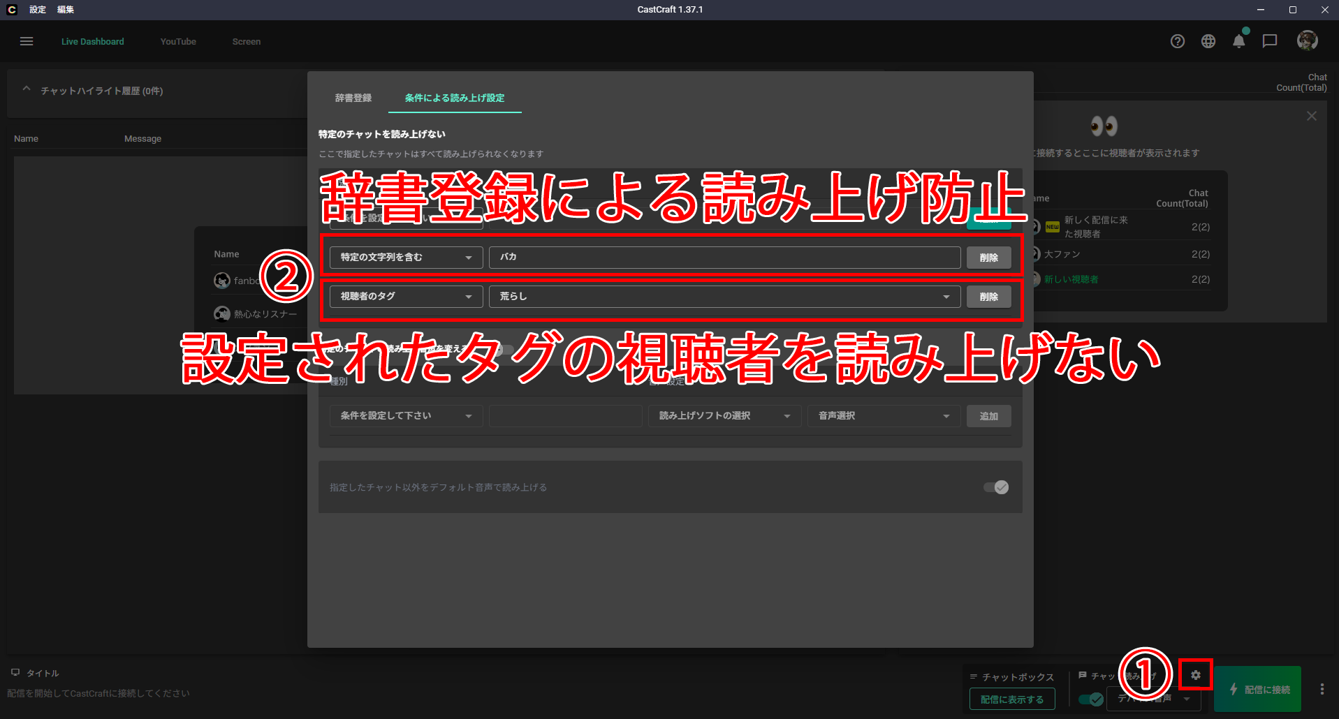The width and height of the screenshot is (1339, 719).
Task: Click the チャットボックス list icon
Action: [x=974, y=676]
